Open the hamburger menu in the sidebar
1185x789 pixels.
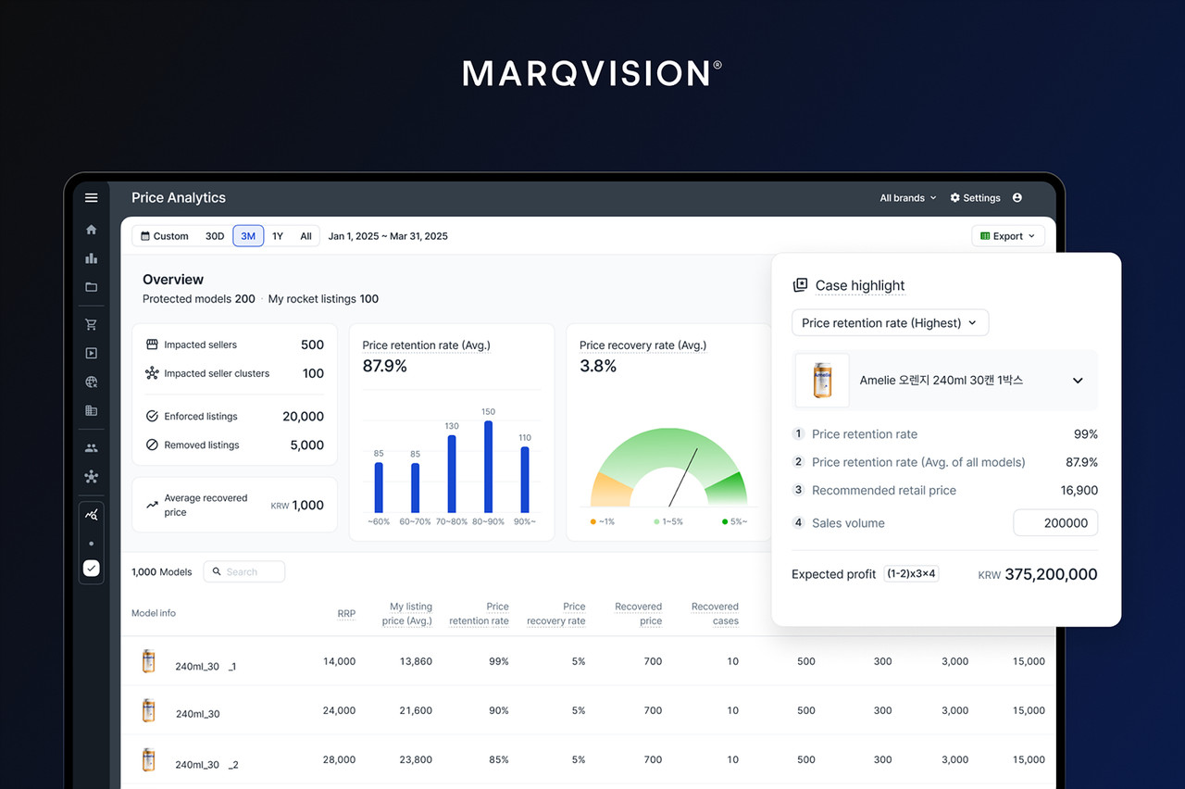tap(91, 197)
